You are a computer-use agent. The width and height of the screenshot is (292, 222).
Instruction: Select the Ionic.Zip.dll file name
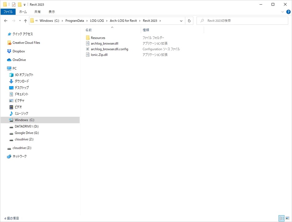pyautogui.click(x=99, y=54)
